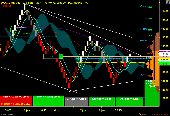Click the blue + 0,50% level label
This screenshot has height=116, width=170.
[x=143, y=41]
